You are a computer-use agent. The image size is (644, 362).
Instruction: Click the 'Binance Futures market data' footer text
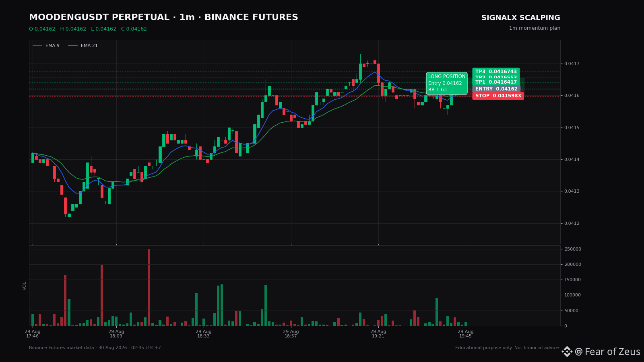95,348
